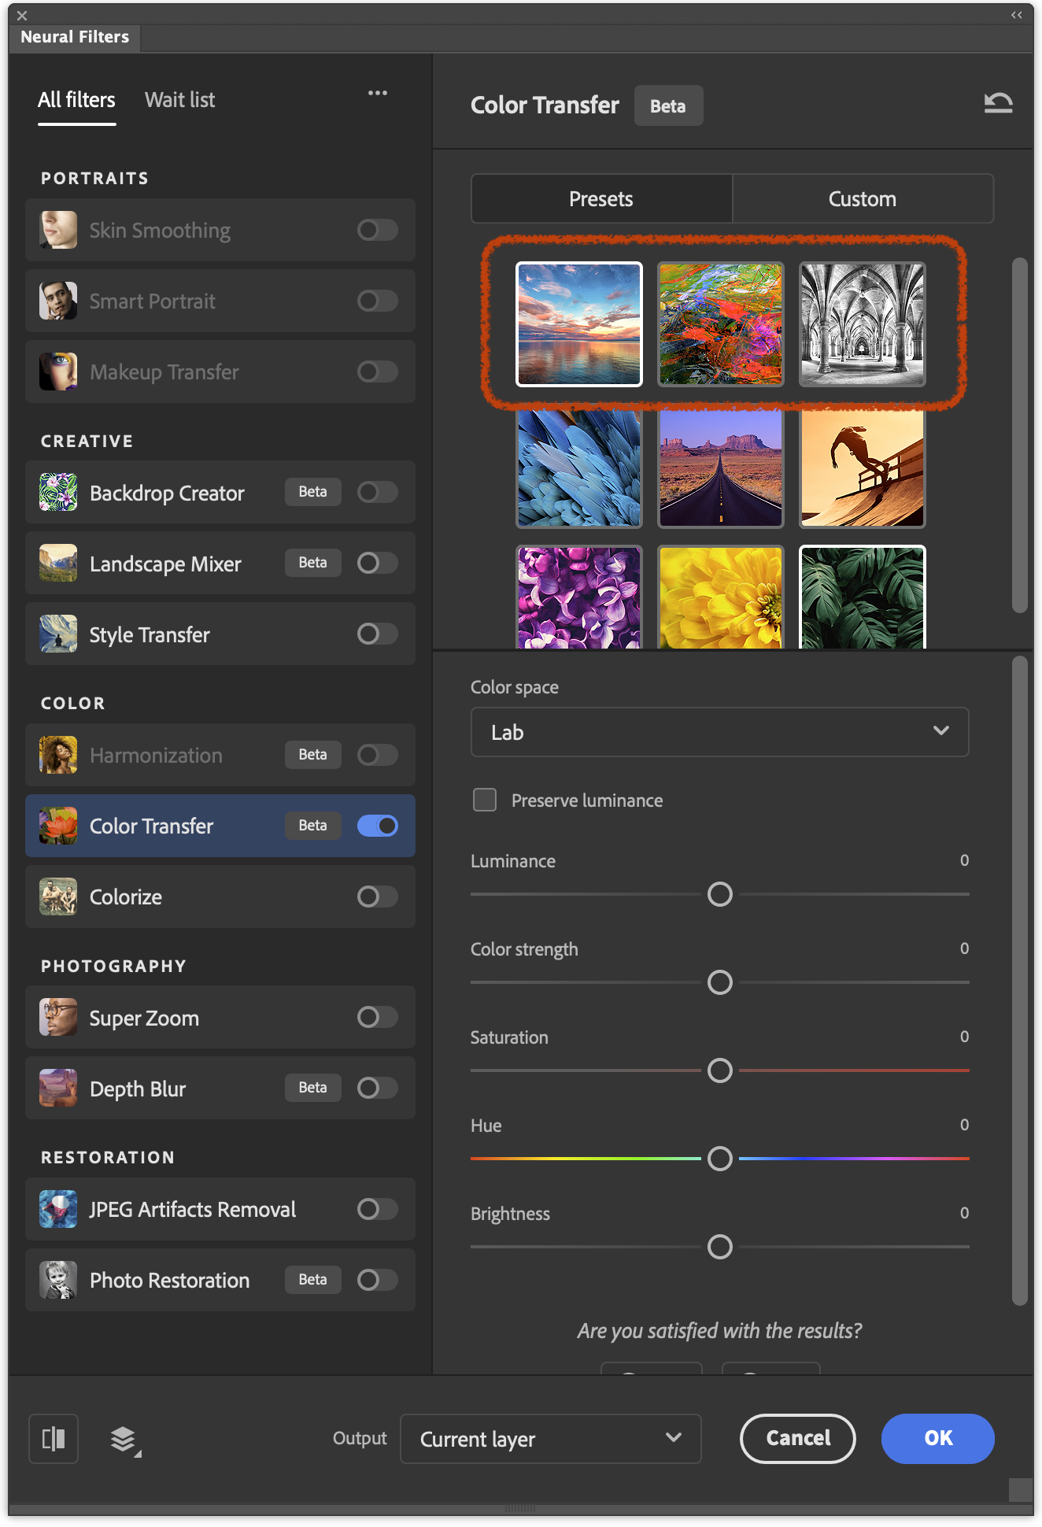Click the Style Transfer filter icon
Screen dimensions: 1042x1527
click(x=58, y=634)
